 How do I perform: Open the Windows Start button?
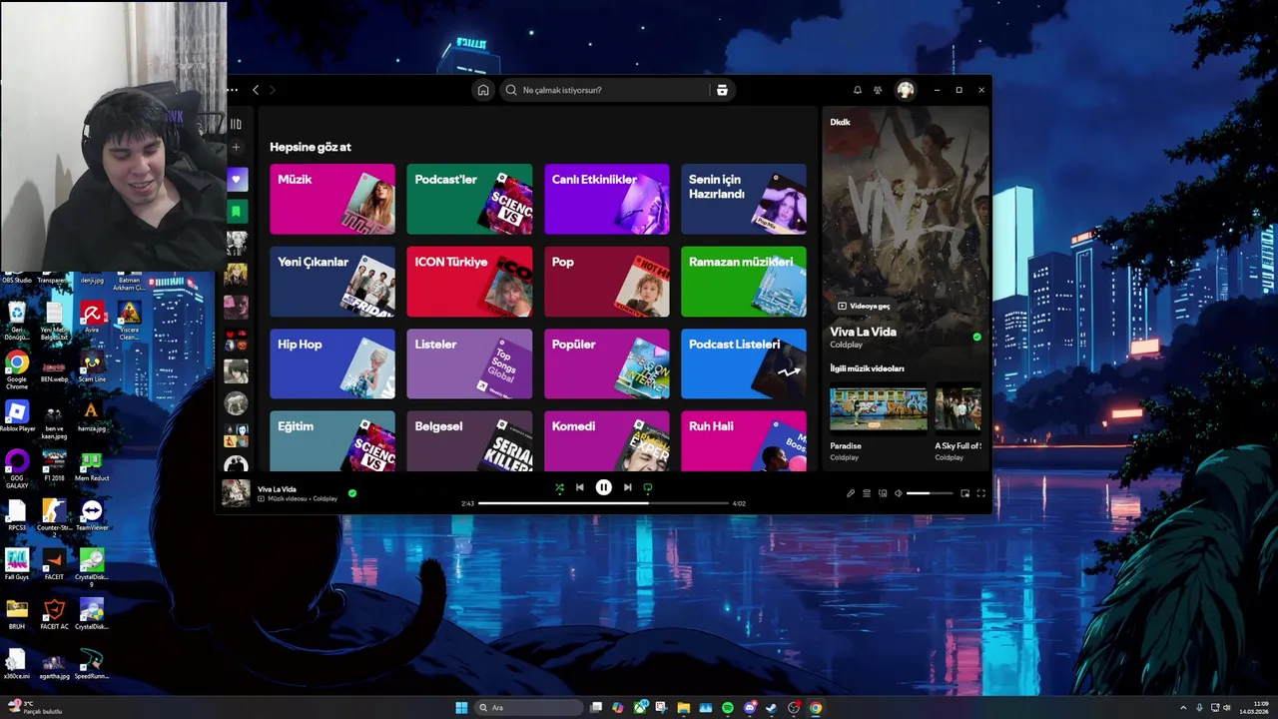pos(461,708)
